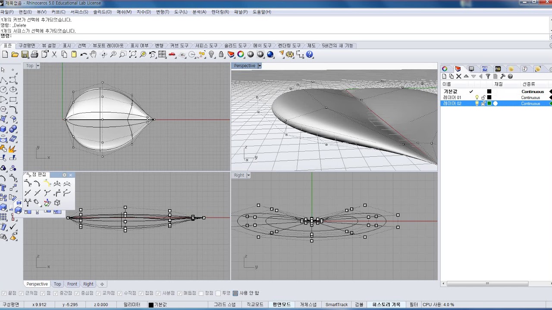This screenshot has height=310, width=552.
Task: Click the four-viewport layout icon
Action: pyautogui.click(x=162, y=55)
